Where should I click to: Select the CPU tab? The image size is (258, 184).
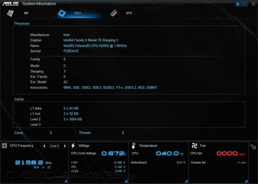77,13
